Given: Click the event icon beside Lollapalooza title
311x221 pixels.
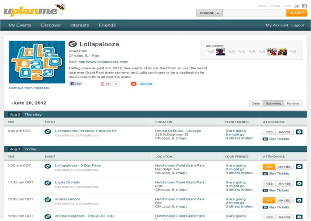Looking at the screenshot, I should pos(72,44).
